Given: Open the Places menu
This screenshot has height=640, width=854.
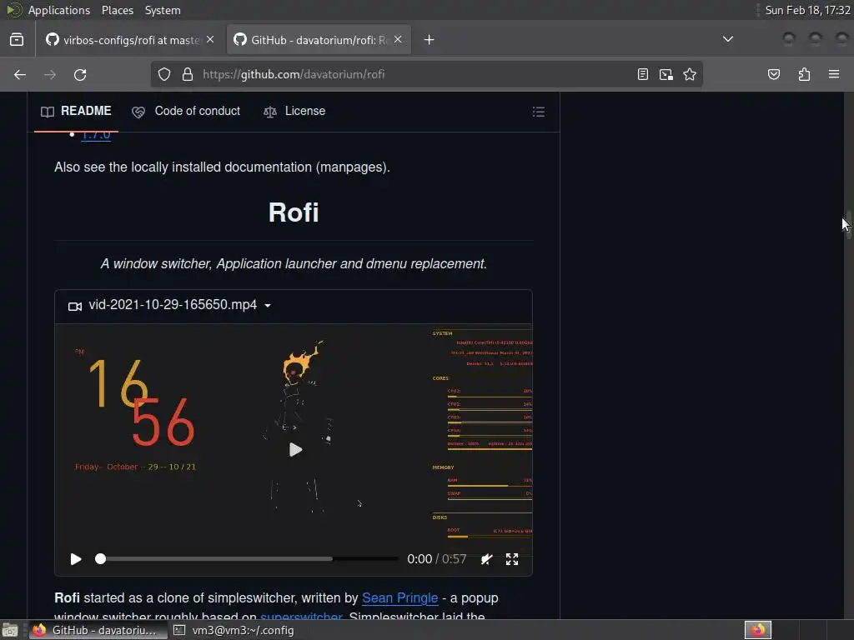Looking at the screenshot, I should pos(117,10).
